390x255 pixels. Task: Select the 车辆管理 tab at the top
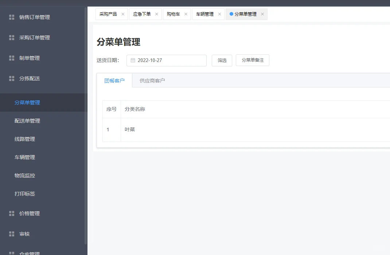(205, 14)
